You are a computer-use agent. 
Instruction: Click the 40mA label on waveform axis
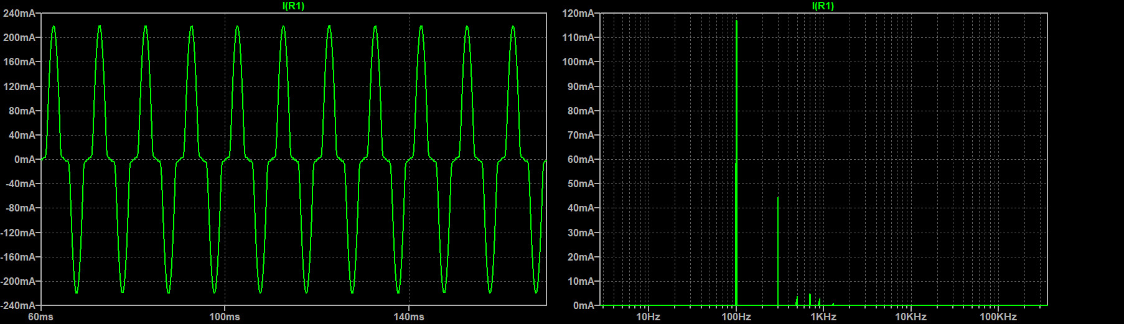pyautogui.click(x=22, y=135)
